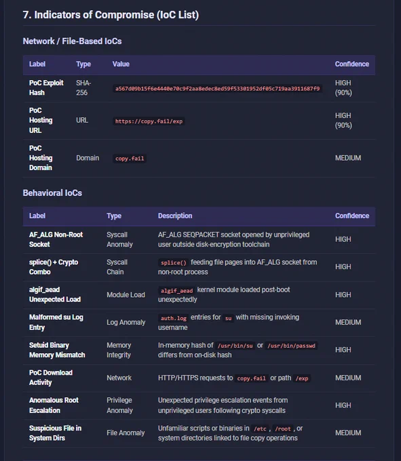This screenshot has height=461, width=401.
Task: Click the Network / File-Based IoCs heading
Action: (72, 41)
